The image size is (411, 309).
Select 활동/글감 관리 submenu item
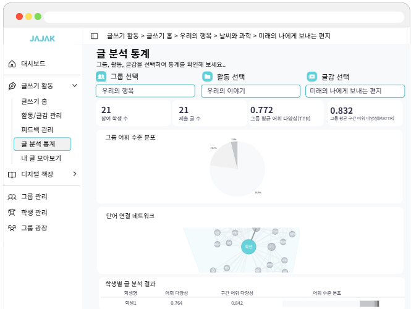[41, 116]
